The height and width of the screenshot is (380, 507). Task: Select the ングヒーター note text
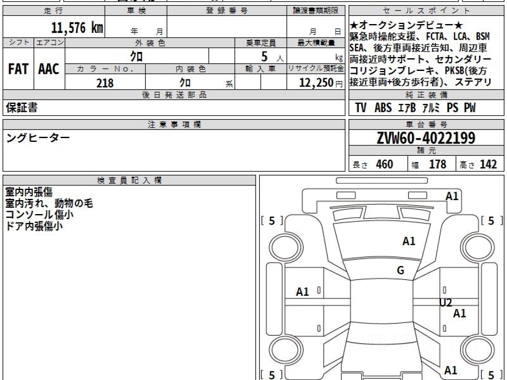click(38, 137)
